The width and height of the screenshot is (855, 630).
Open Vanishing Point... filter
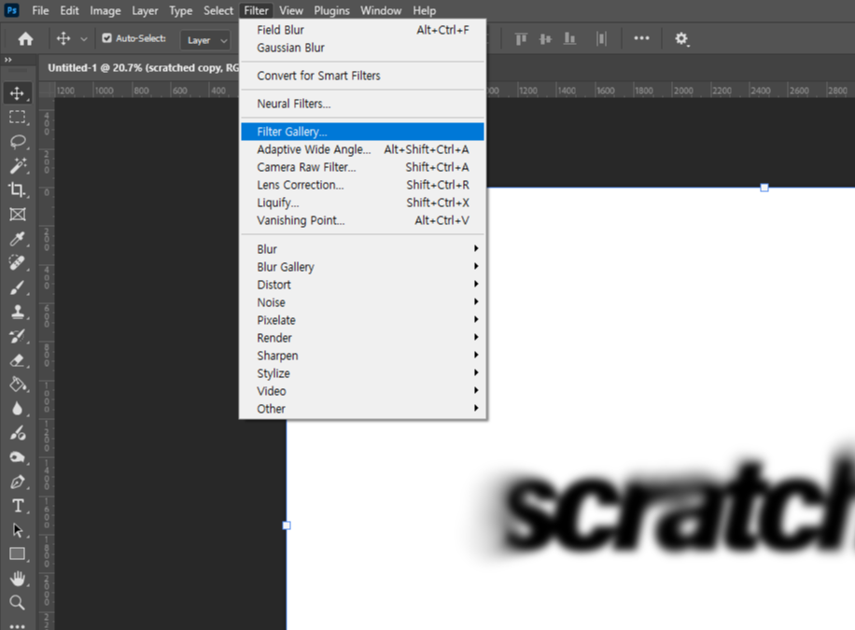pos(362,220)
